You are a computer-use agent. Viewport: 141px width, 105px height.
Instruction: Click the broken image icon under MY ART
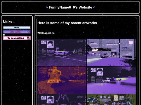point(4,35)
